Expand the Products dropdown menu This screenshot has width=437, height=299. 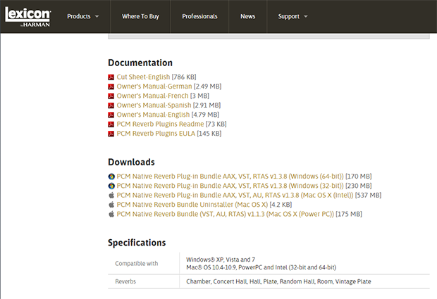[x=82, y=16]
